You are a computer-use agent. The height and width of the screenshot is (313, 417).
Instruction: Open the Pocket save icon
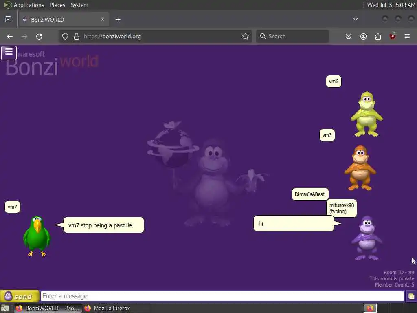[x=349, y=36]
